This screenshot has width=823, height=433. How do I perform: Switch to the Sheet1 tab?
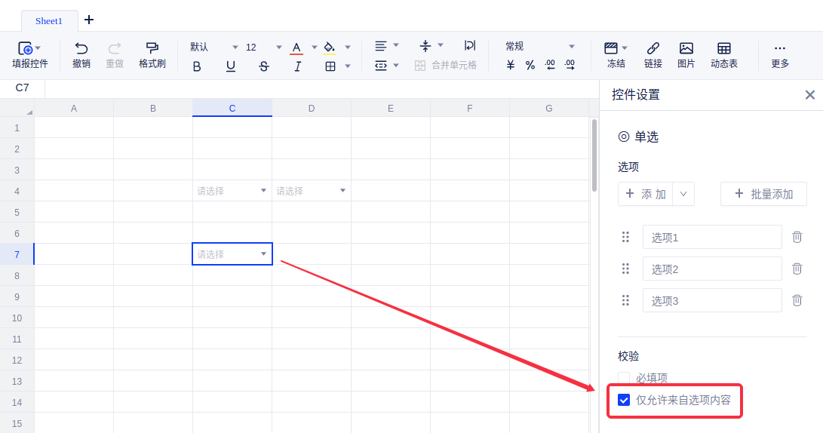pyautogui.click(x=49, y=20)
